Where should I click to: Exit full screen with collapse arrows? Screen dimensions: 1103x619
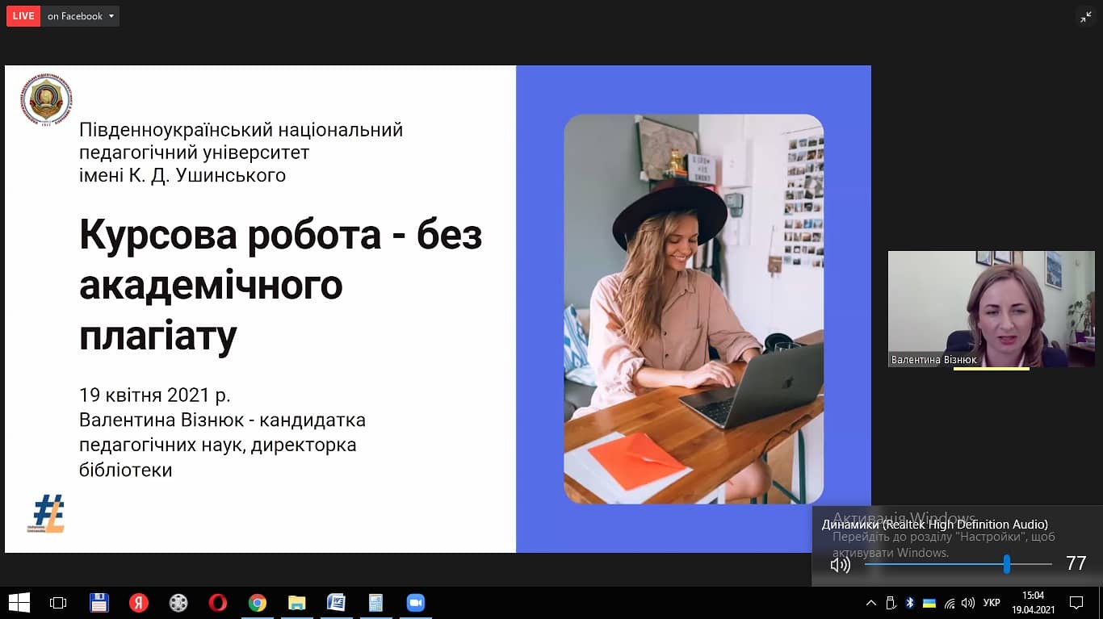[x=1085, y=16]
